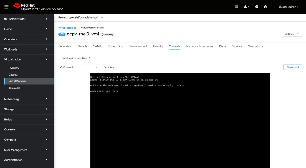
Task: Open the Catalog sidebar item
Action: pos(13,74)
